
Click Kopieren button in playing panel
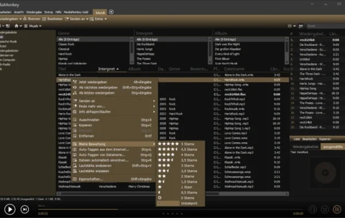[x=325, y=139]
